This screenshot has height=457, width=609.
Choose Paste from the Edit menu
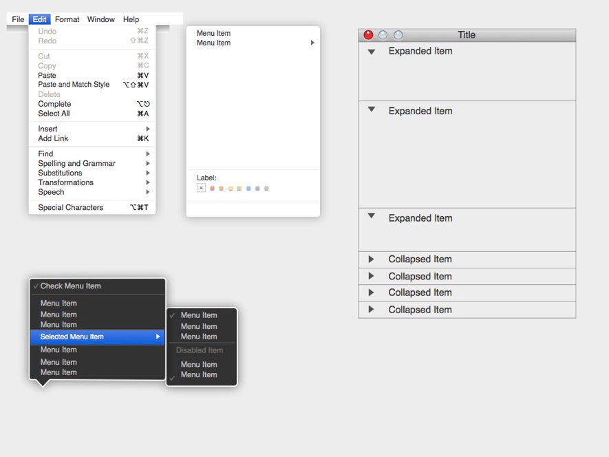[x=47, y=75]
